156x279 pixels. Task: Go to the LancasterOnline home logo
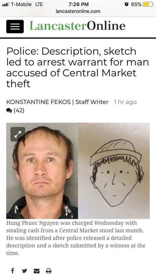[78, 26]
